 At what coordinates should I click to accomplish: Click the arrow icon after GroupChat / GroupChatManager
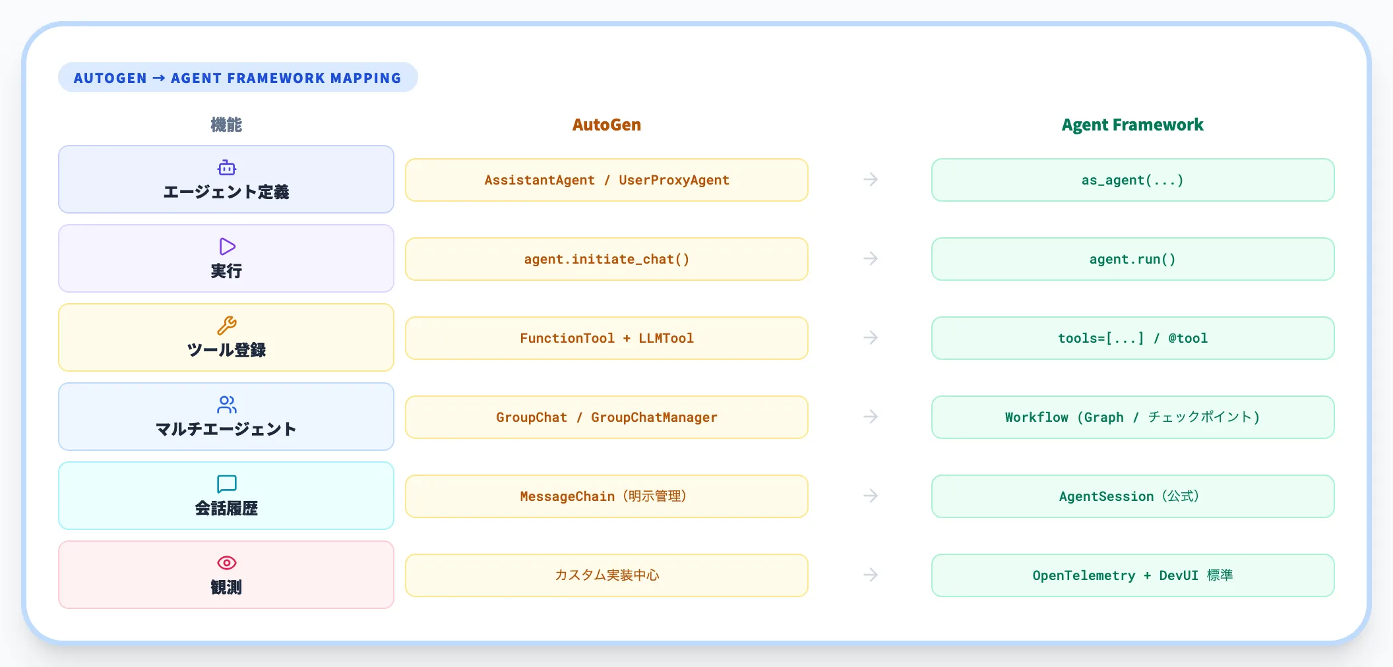[870, 417]
